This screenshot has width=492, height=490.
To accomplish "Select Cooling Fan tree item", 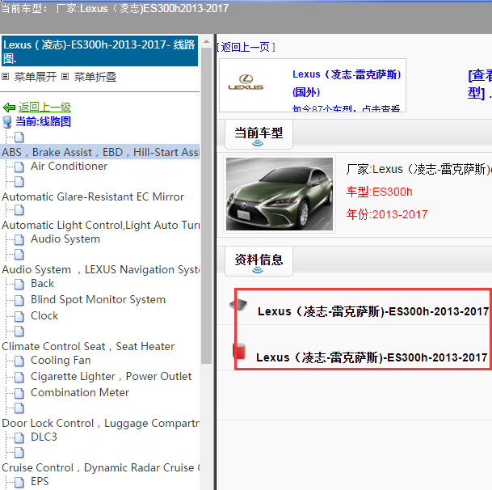I will coord(61,361).
